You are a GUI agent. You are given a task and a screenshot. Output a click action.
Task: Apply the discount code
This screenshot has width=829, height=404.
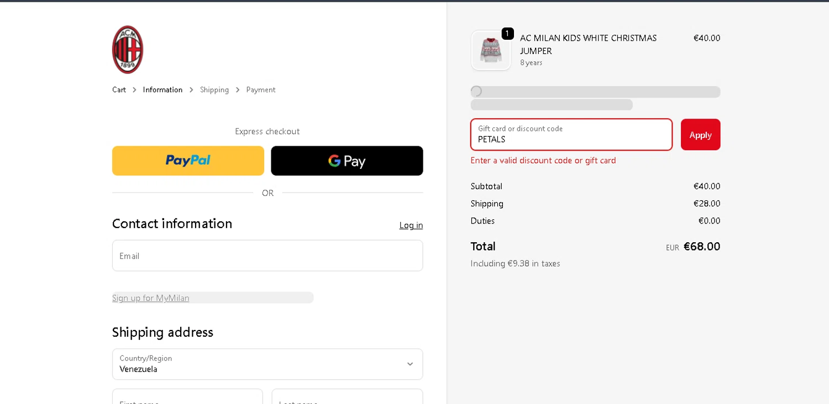pyautogui.click(x=701, y=135)
